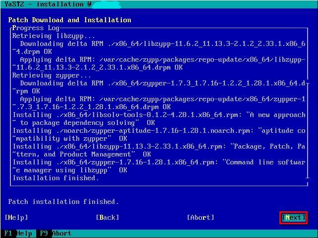Click "Retrieving zypper..." log line
The height and width of the screenshot is (238, 318).
[x=52, y=76]
